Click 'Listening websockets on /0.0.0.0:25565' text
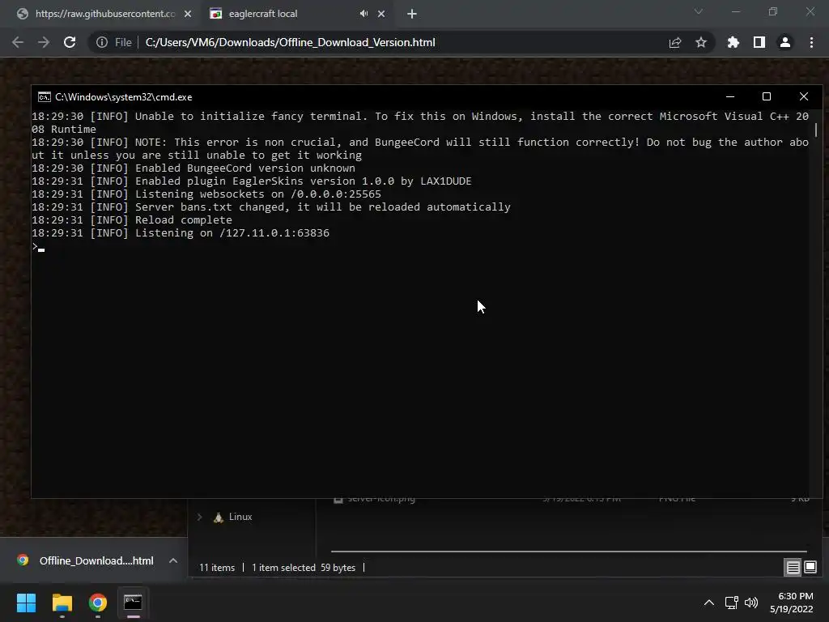The width and height of the screenshot is (829, 622). pos(258,194)
